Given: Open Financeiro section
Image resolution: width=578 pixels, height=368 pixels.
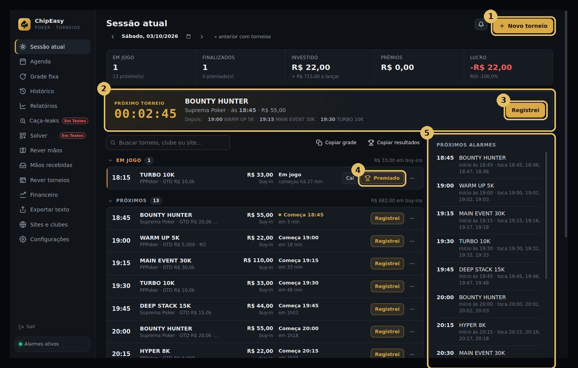Looking at the screenshot, I should coord(52,195).
